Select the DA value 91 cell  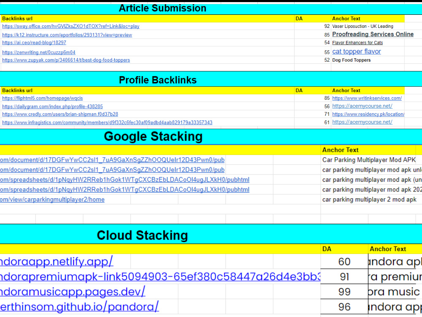click(344, 276)
